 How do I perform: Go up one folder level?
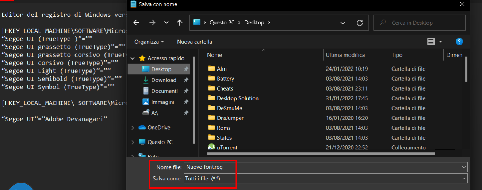coord(179,23)
